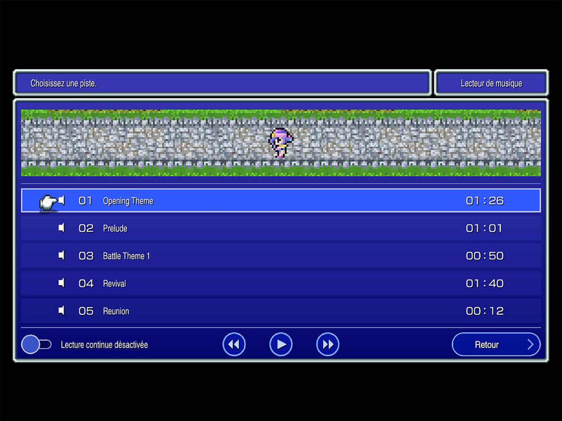Click the speaker icon for Battle Theme 1

pyautogui.click(x=62, y=255)
